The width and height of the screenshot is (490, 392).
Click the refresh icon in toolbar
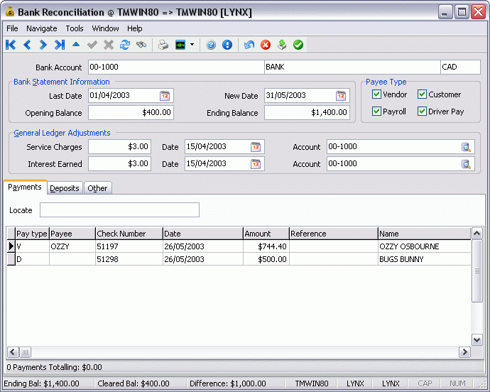[125, 45]
